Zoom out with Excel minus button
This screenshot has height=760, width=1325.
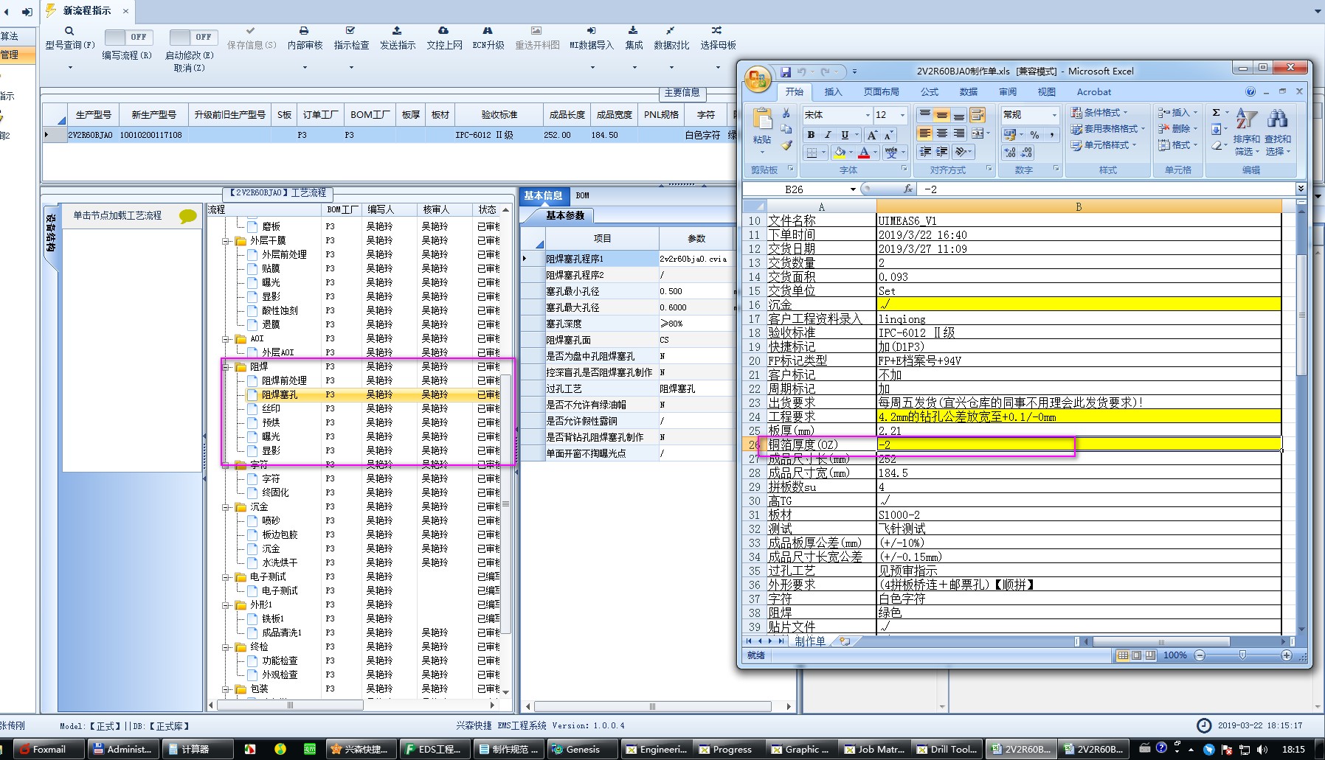pyautogui.click(x=1200, y=655)
